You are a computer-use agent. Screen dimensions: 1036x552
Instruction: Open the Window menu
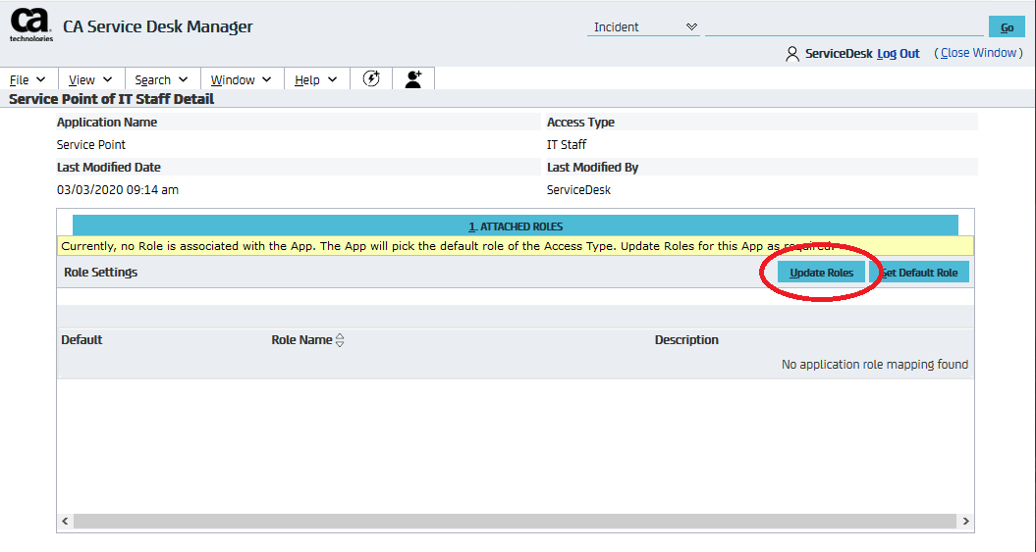242,79
